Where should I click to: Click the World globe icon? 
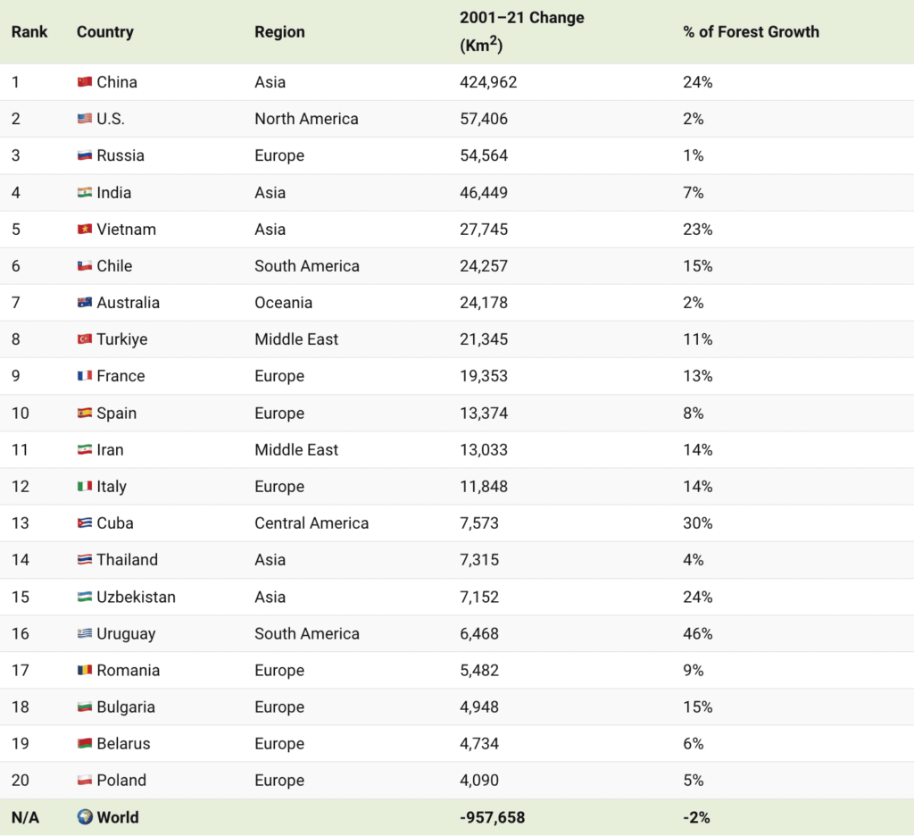click(x=85, y=817)
